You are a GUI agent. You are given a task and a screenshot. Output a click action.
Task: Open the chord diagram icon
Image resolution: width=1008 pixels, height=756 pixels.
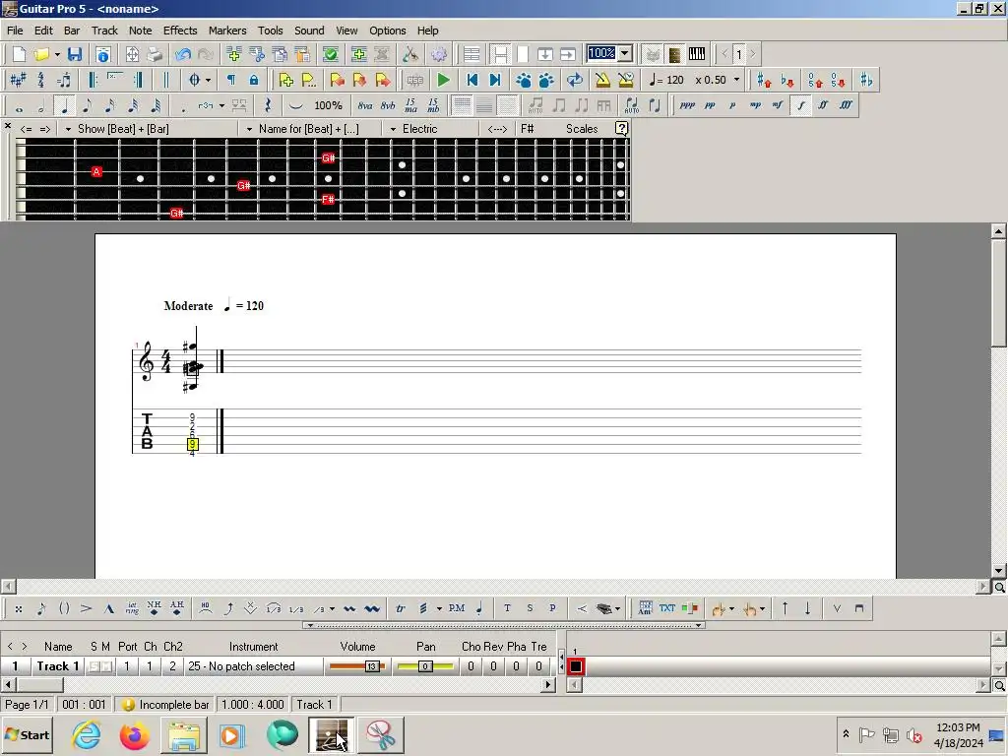click(x=645, y=608)
